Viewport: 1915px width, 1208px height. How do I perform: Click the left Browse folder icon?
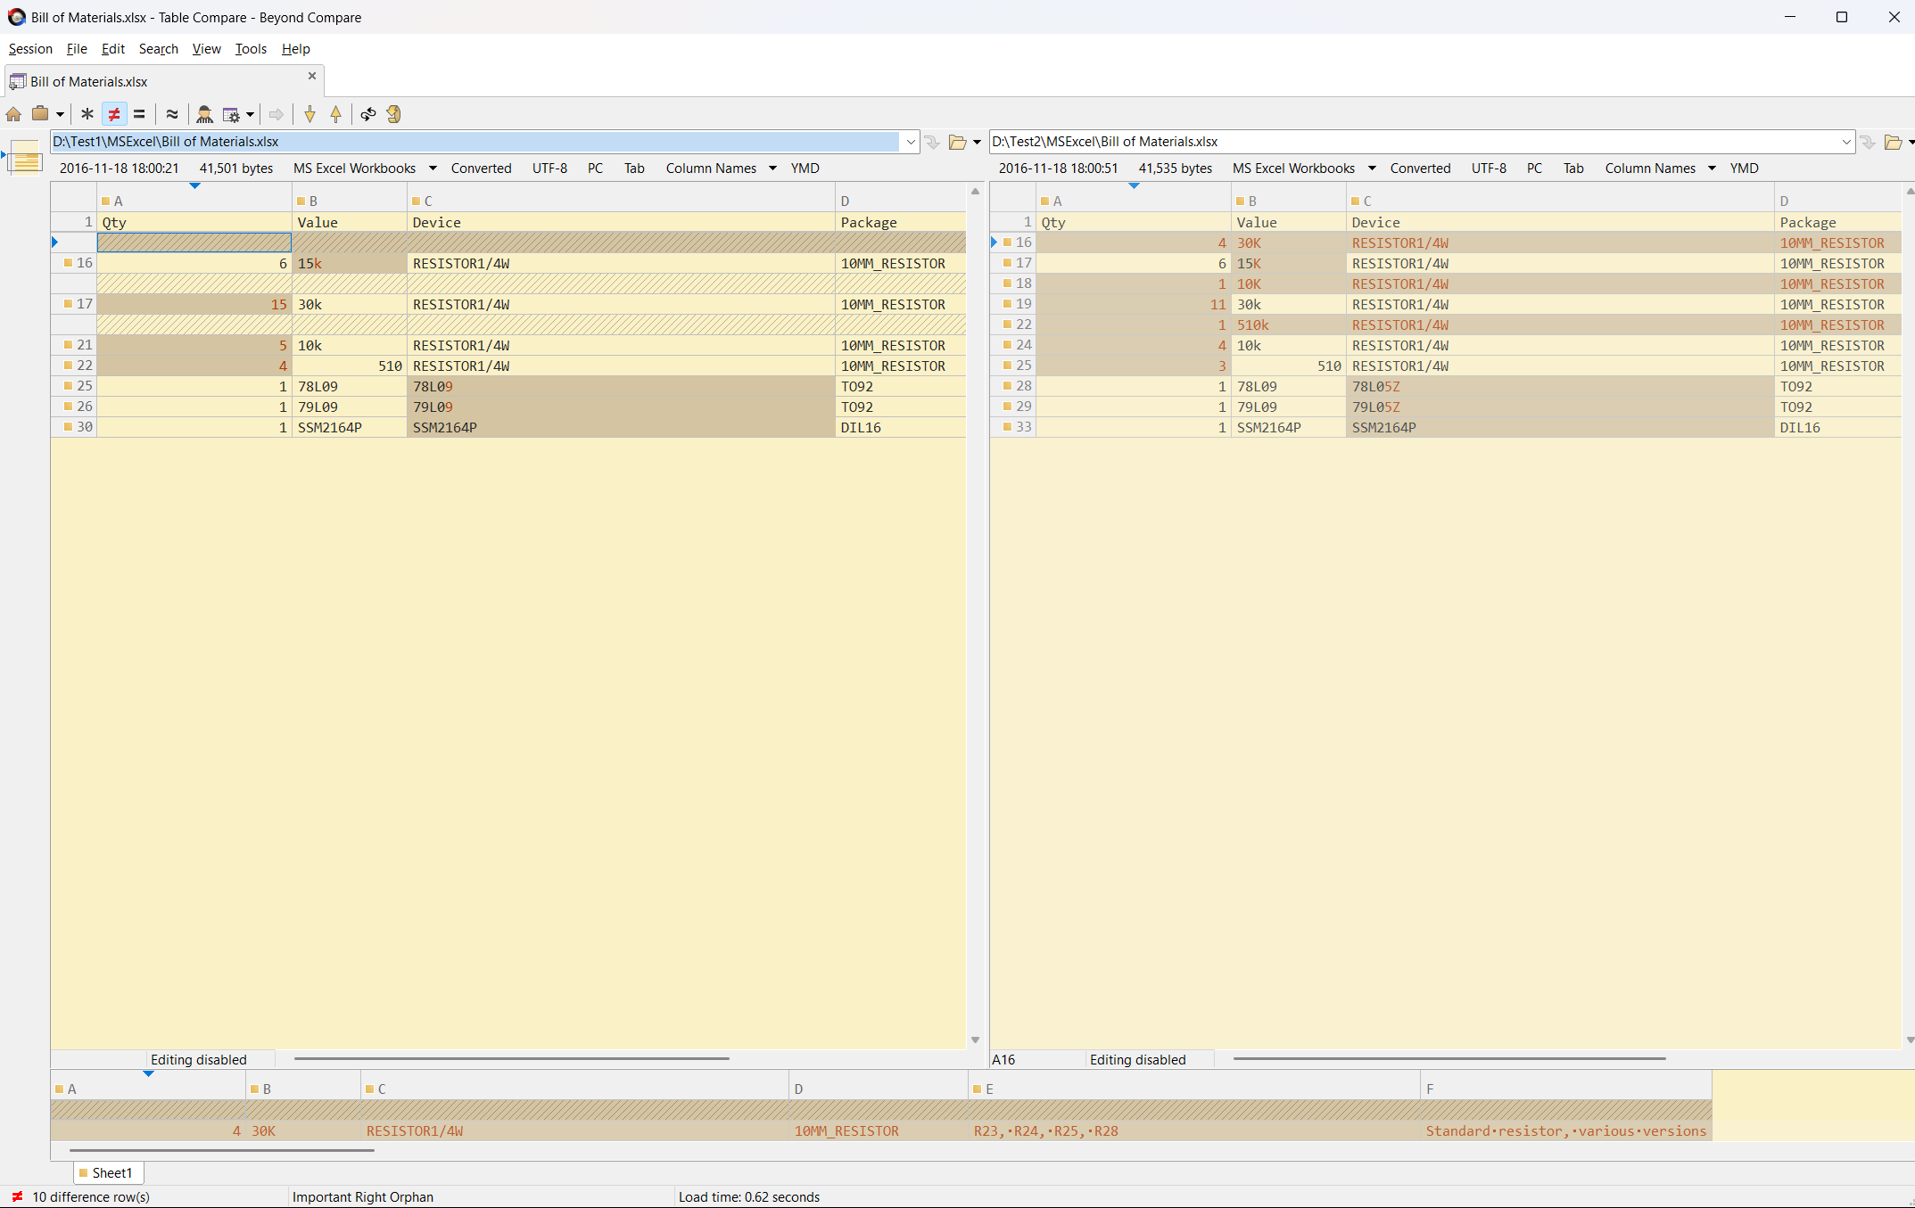[x=958, y=142]
